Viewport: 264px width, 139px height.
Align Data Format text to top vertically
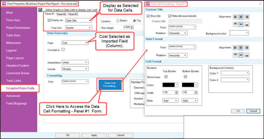235,55
